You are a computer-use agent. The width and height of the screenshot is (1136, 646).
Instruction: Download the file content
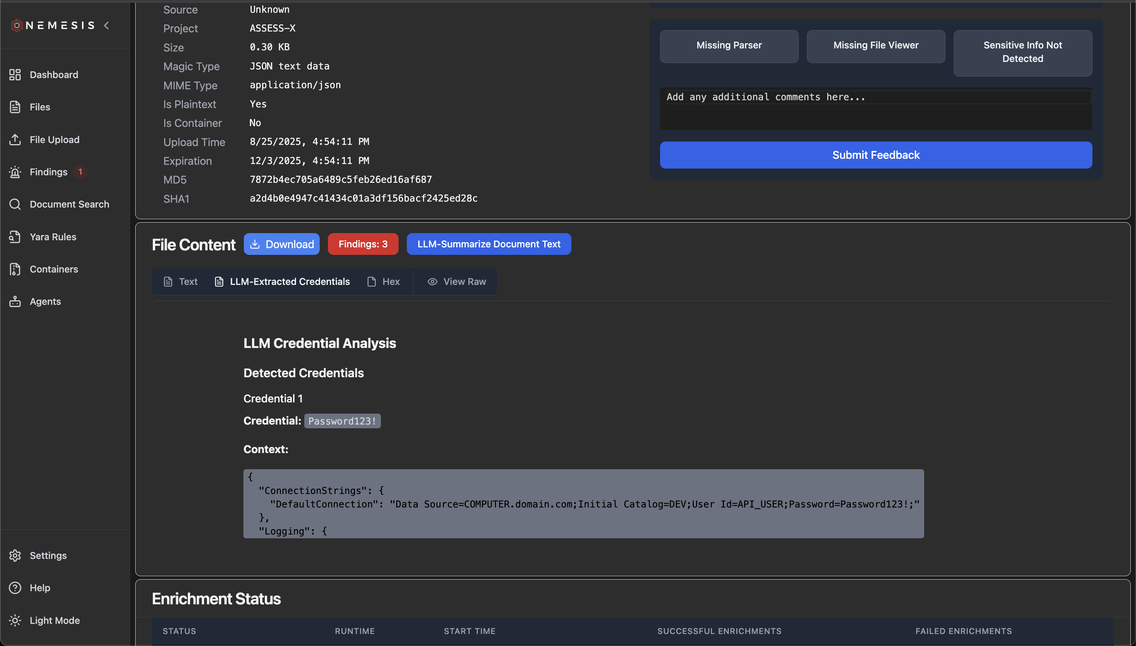coord(281,244)
